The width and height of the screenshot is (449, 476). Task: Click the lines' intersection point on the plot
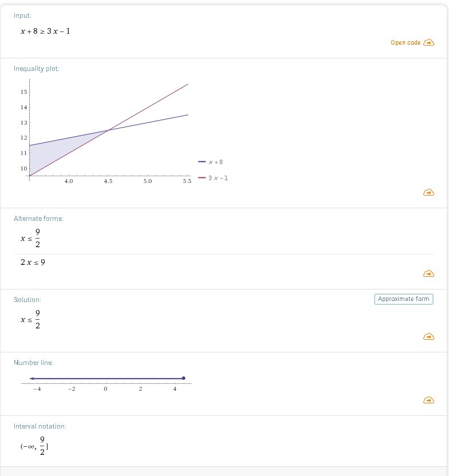coord(108,130)
